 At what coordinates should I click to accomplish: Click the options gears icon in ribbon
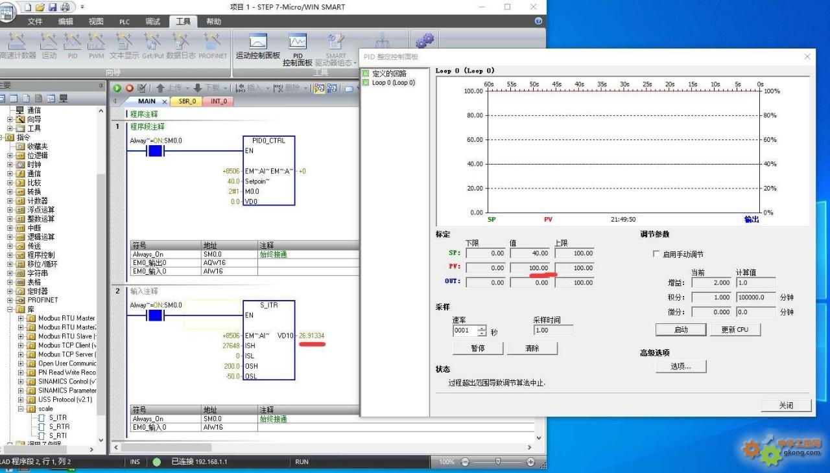pyautogui.click(x=425, y=41)
